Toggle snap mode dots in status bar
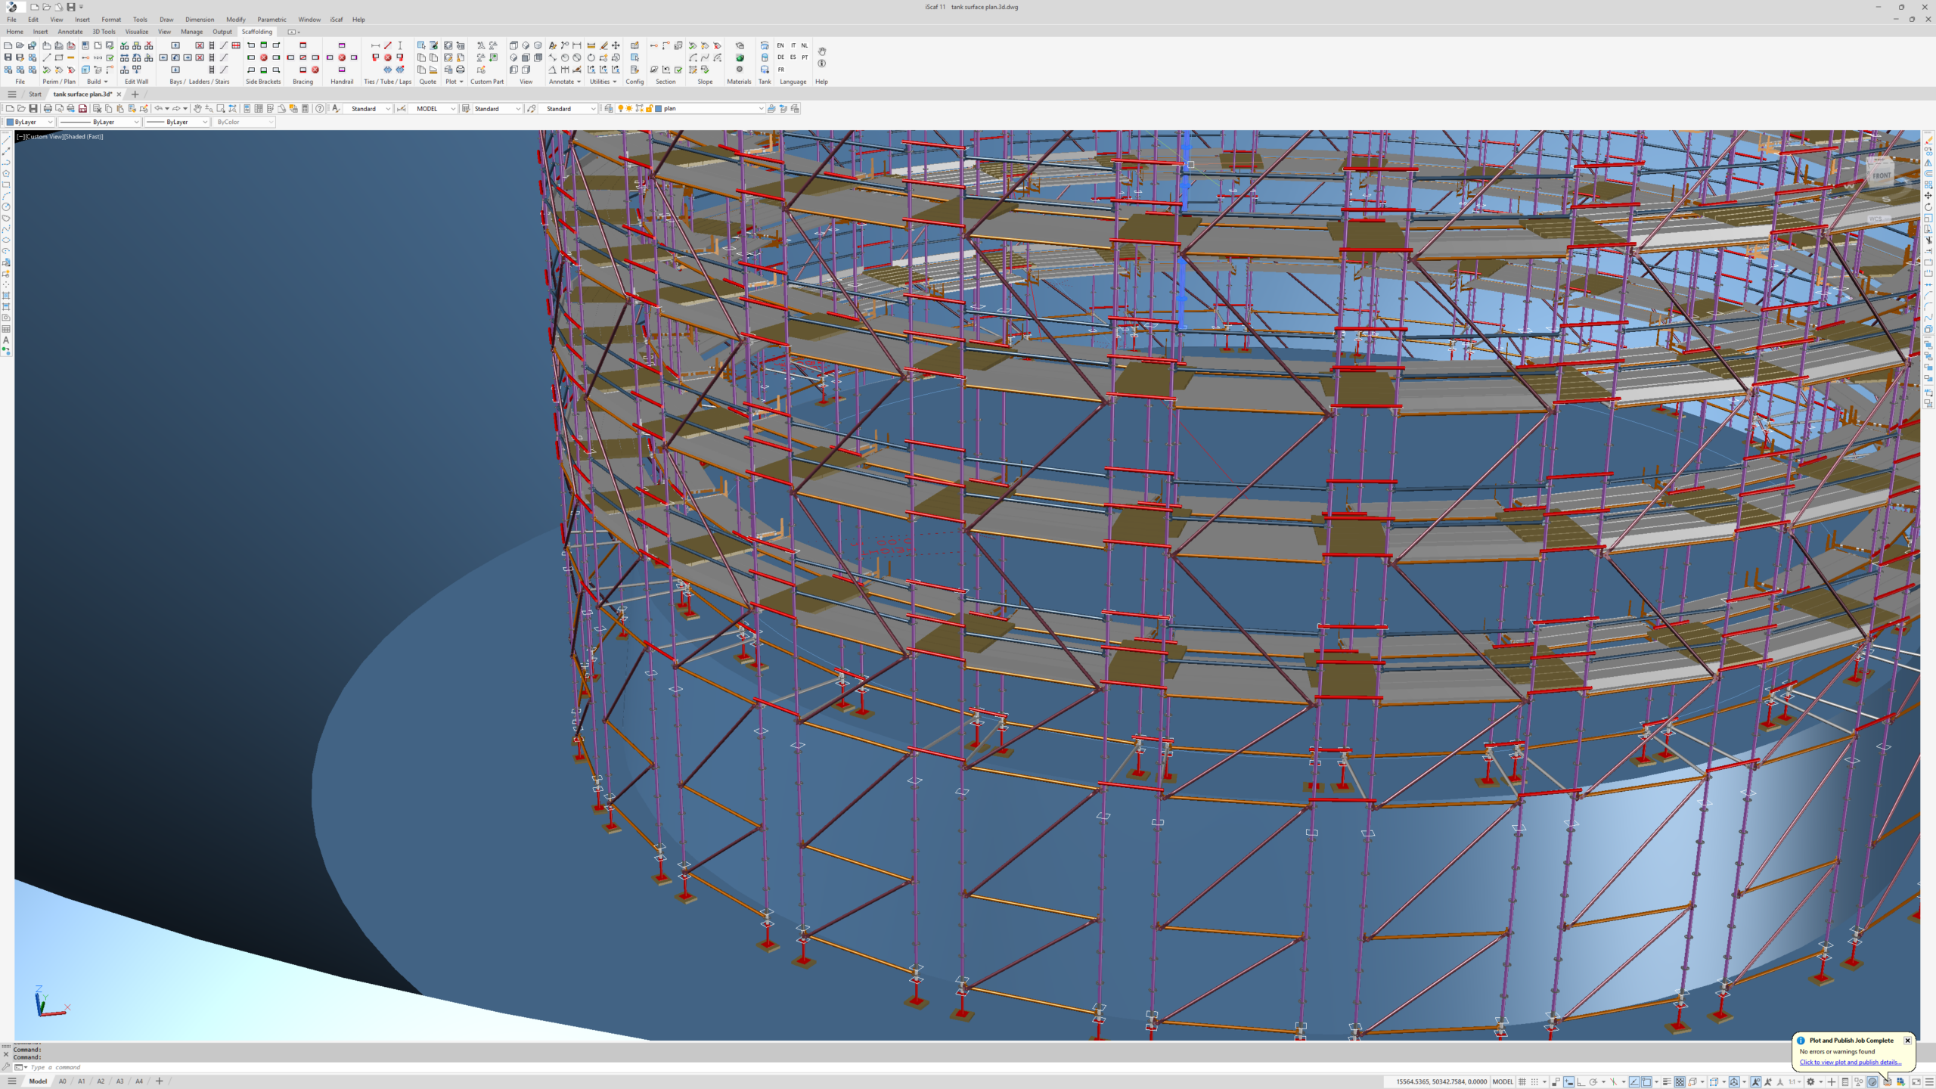This screenshot has height=1089, width=1936. tap(1534, 1081)
